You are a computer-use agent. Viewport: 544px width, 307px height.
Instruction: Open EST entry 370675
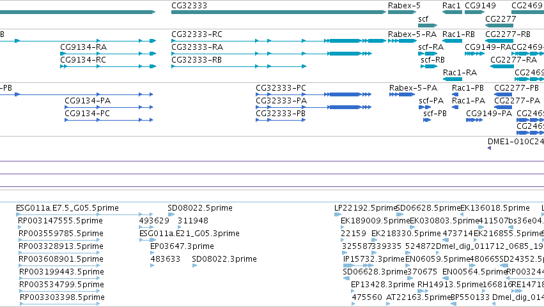click(x=423, y=272)
